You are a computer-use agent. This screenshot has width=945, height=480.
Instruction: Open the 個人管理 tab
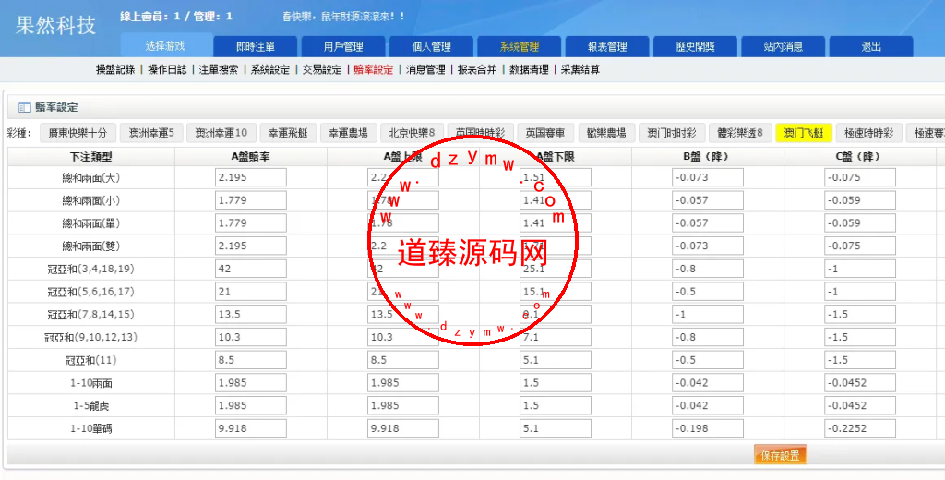(x=432, y=46)
